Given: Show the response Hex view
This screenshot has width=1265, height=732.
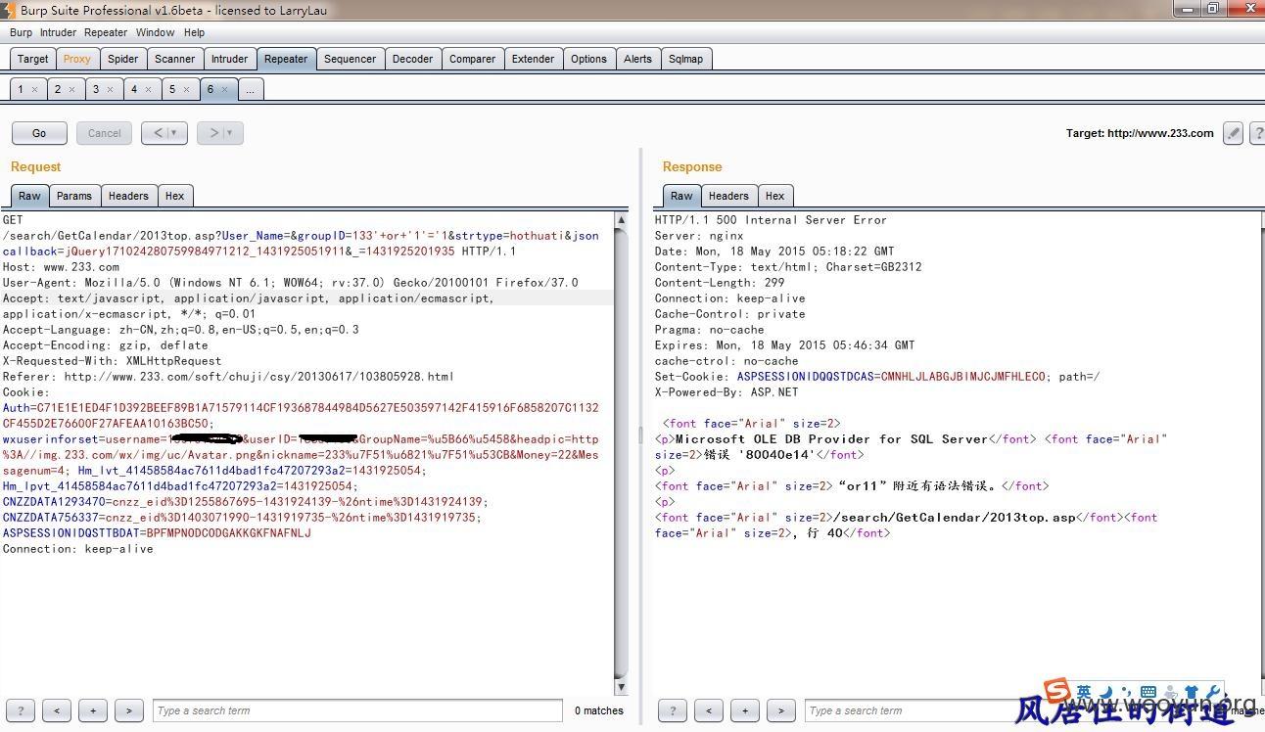Looking at the screenshot, I should 774,196.
